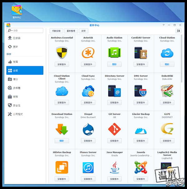Install the Joomla package
187x189 pixels.
coord(141,179)
